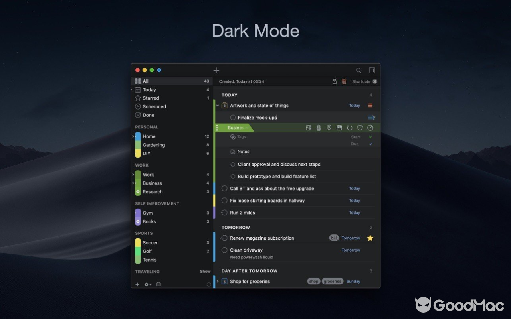Open the gear dropdown in the bottom bar
The height and width of the screenshot is (319, 511).
click(x=147, y=284)
